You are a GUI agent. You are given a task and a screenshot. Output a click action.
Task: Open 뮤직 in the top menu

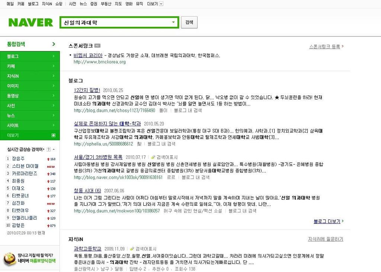(x=139, y=4)
